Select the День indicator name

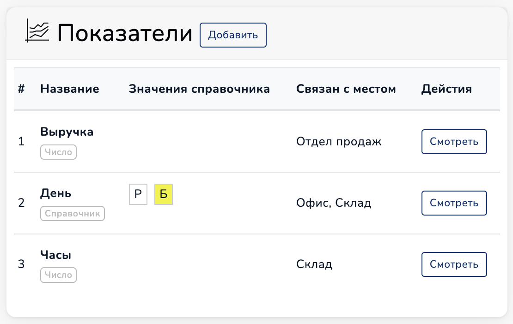coord(55,193)
